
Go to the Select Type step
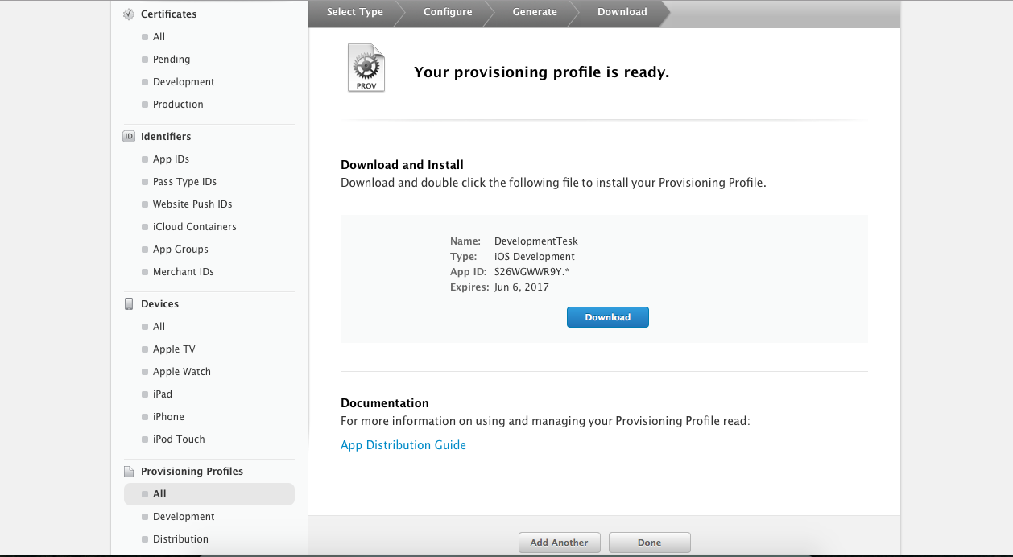click(x=354, y=12)
